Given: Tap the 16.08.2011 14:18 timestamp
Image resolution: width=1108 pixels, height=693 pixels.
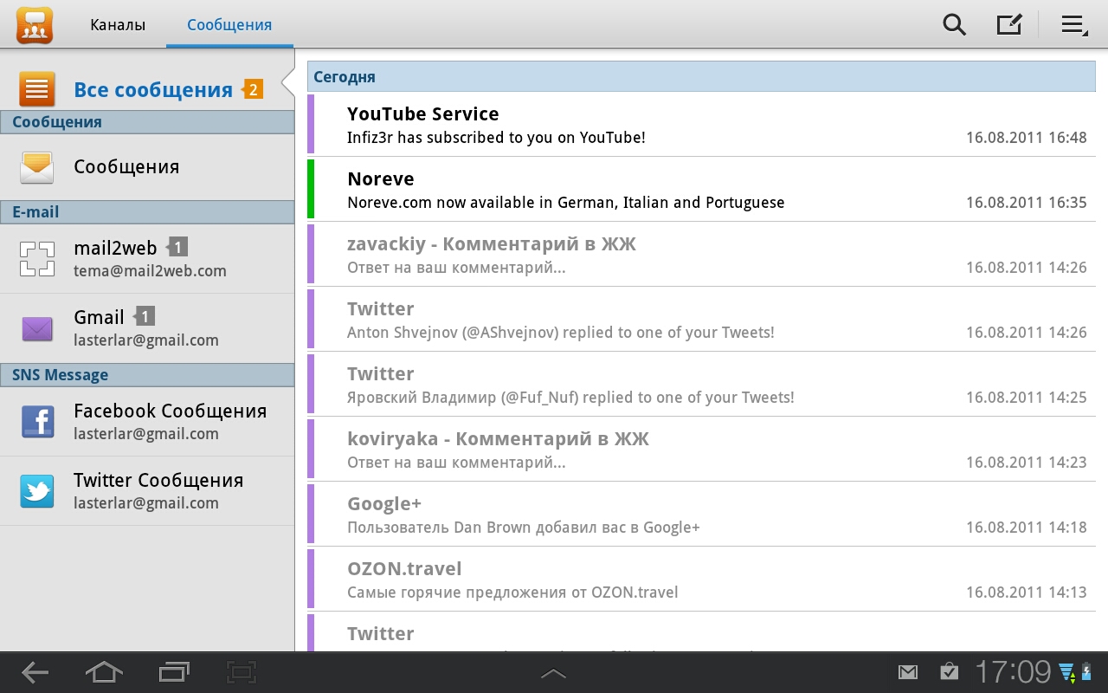Looking at the screenshot, I should 1026,528.
